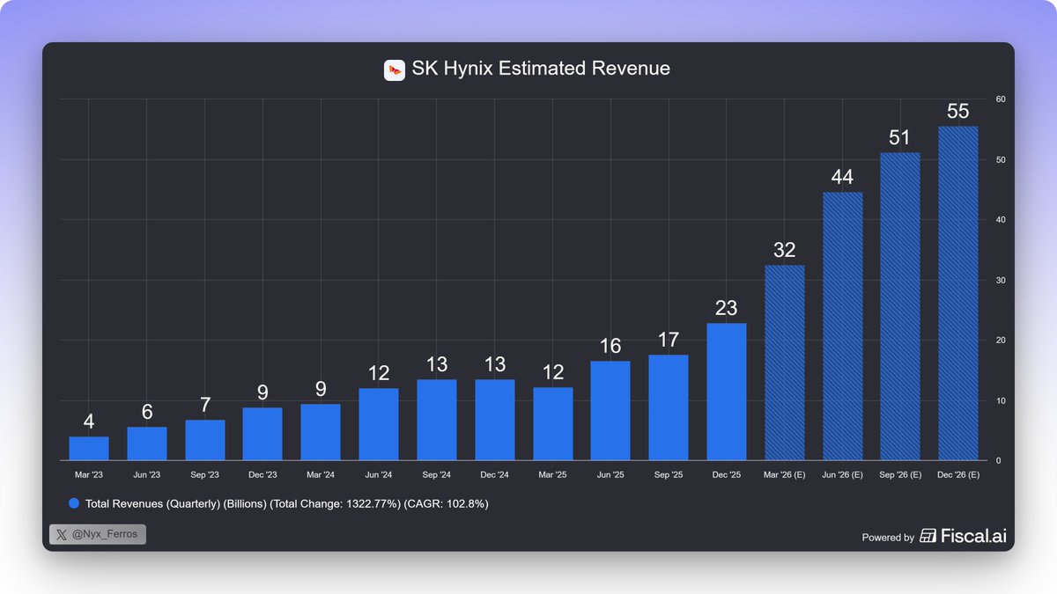1057x594 pixels.
Task: Click the Jun '26 (E) estimated bar
Action: [842, 326]
